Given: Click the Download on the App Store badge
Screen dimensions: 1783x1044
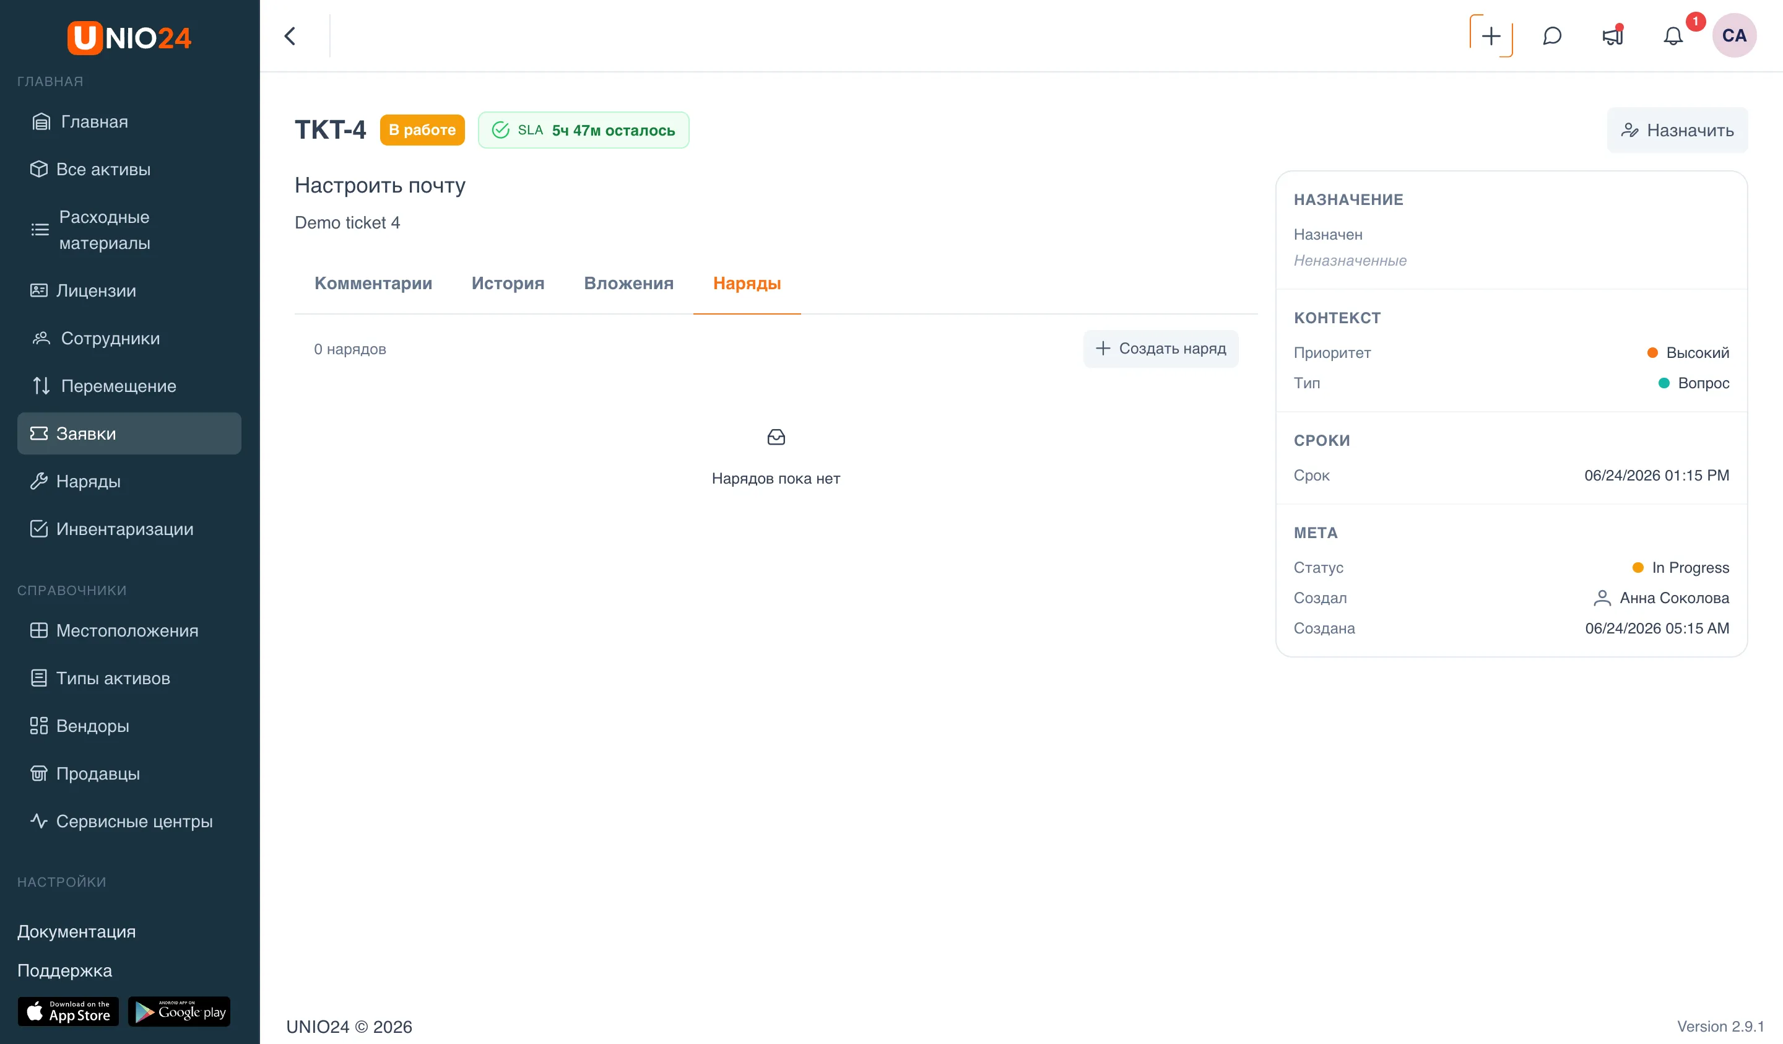Looking at the screenshot, I should (x=69, y=1011).
